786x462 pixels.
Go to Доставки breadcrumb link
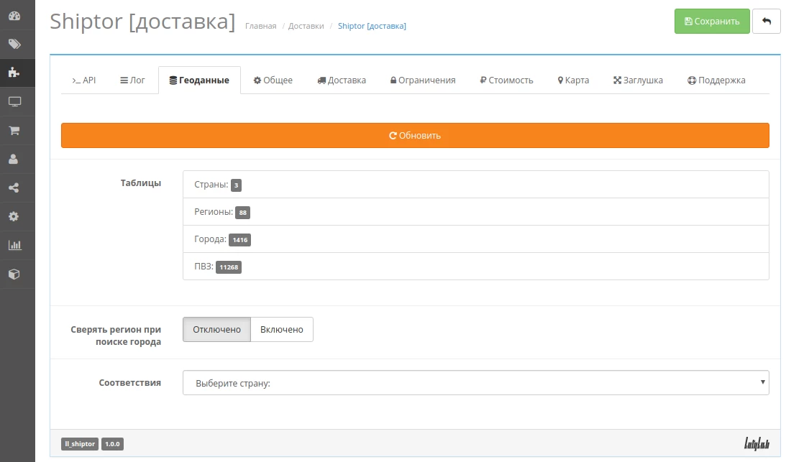pyautogui.click(x=306, y=26)
